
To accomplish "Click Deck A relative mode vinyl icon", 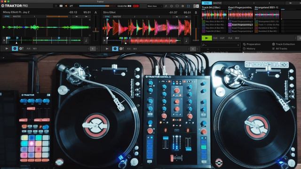I will click(x=21, y=49).
